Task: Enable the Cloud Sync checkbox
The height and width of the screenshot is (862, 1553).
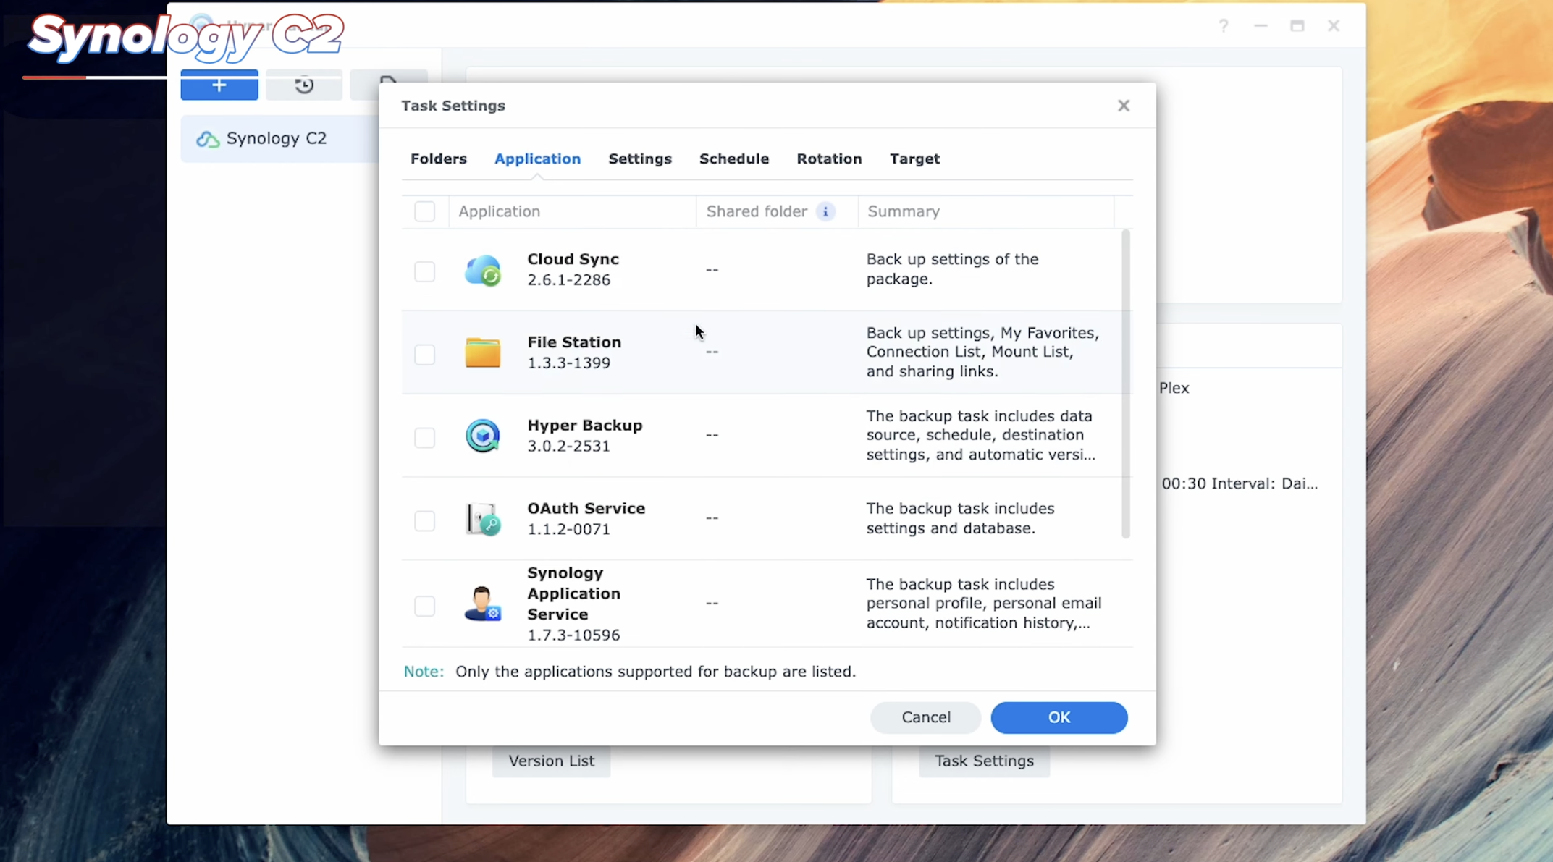Action: point(424,271)
